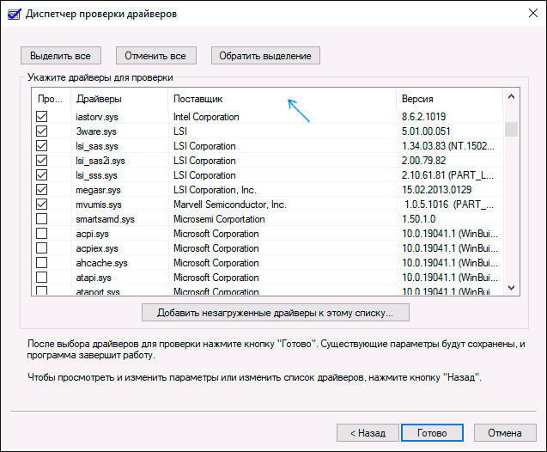Uncheck the lsi_sas.sys checkbox
Screen dimensions: 547x452
(x=42, y=145)
